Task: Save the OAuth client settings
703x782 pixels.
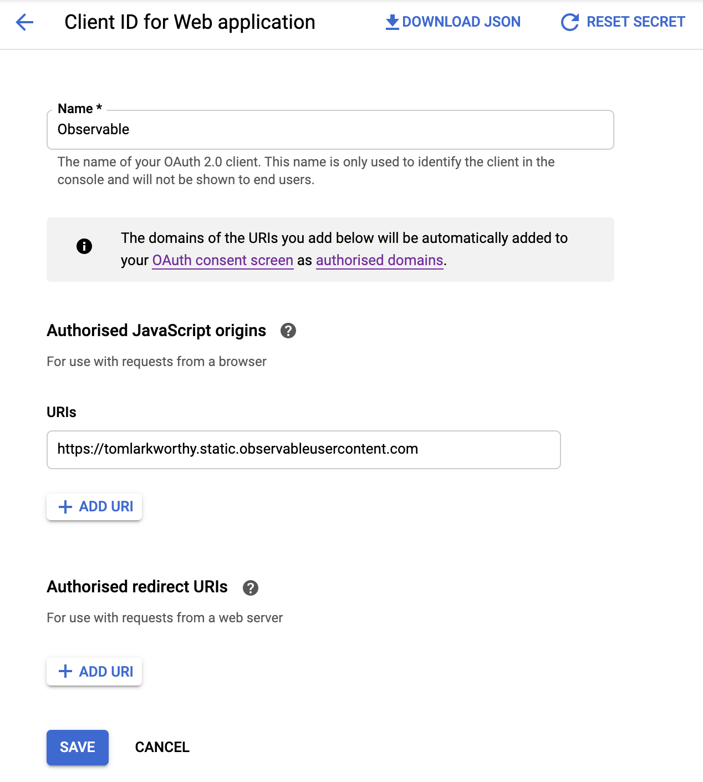Action: [x=78, y=747]
